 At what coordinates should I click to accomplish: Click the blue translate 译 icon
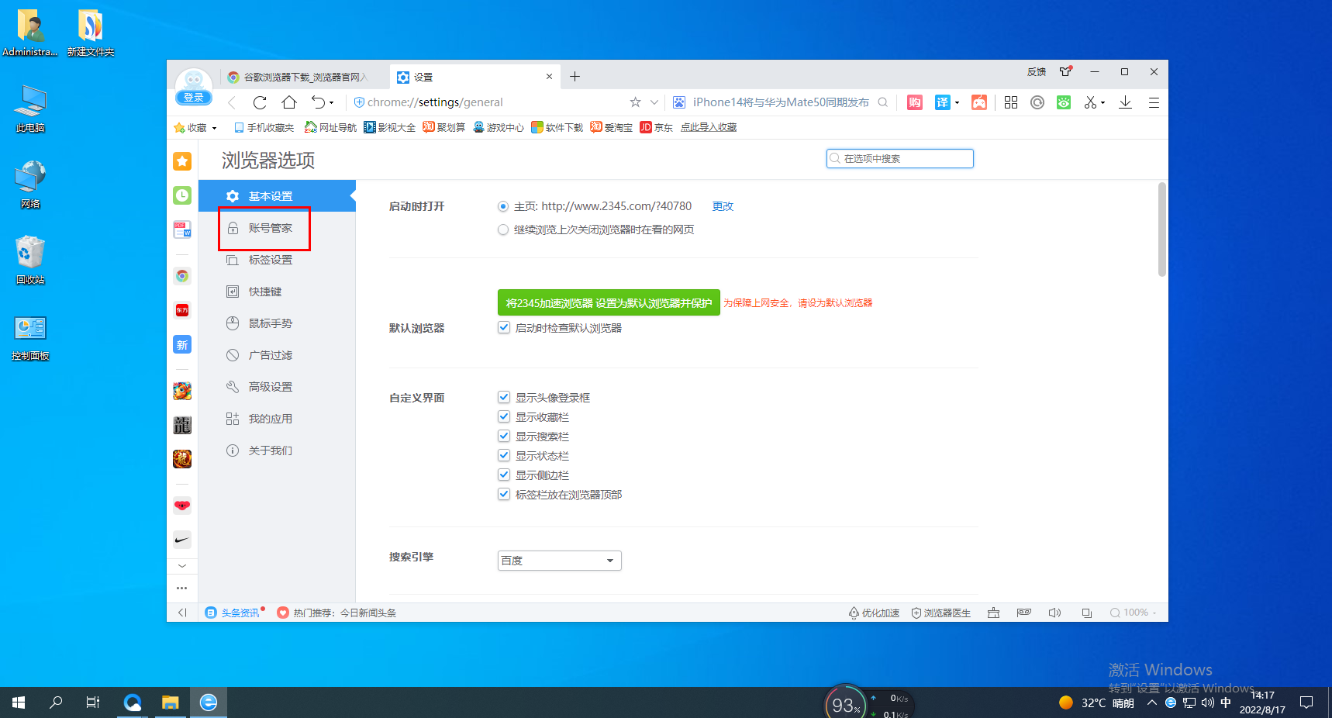pyautogui.click(x=942, y=102)
